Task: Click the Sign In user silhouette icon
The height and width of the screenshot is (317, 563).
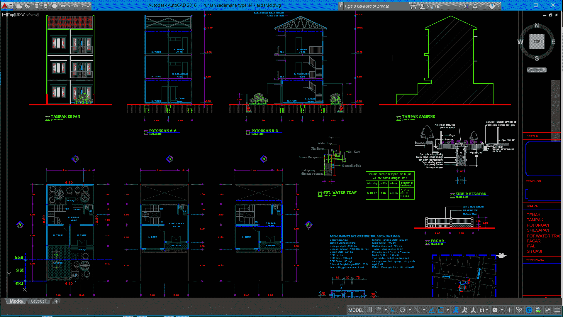Action: coord(422,6)
